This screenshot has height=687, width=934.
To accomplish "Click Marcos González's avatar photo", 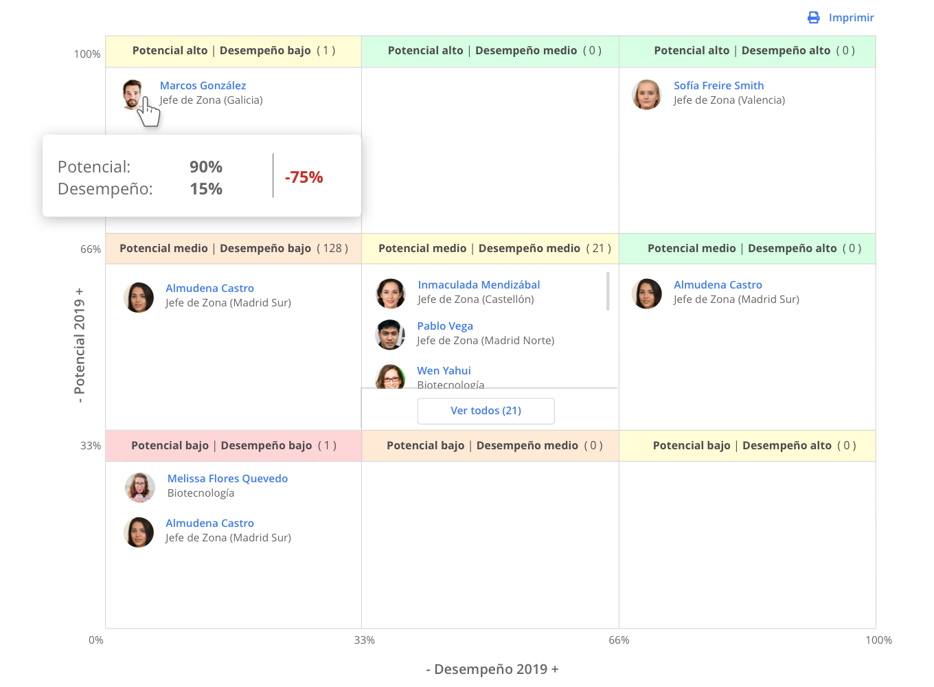I will click(x=132, y=94).
